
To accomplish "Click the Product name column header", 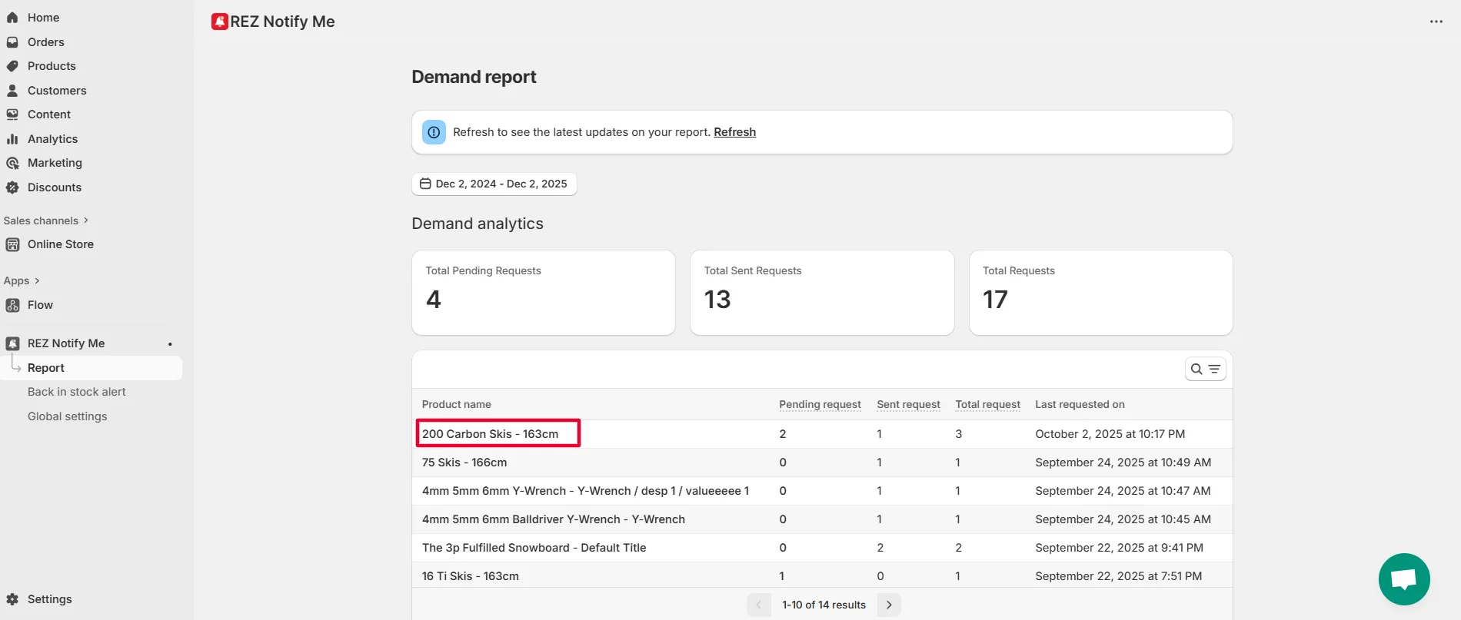I will click(456, 404).
